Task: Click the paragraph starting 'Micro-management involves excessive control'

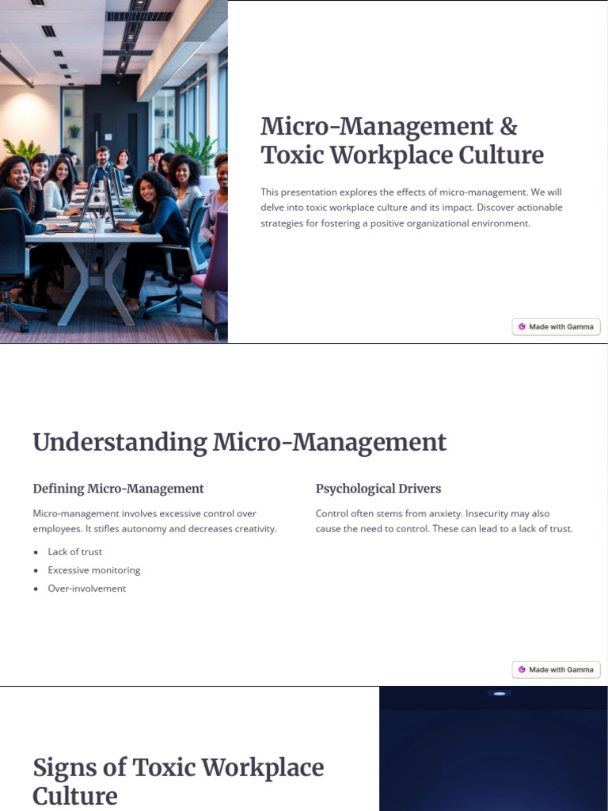Action: point(154,521)
